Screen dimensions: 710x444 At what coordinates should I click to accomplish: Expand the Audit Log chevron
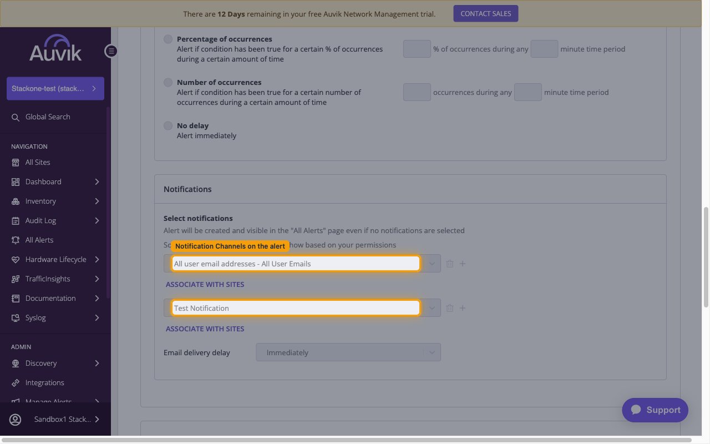[x=97, y=221]
